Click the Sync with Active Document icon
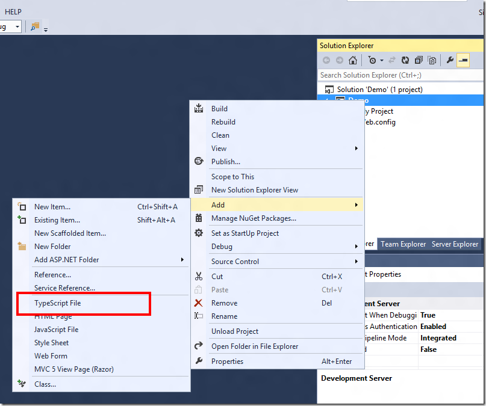 tap(392, 60)
